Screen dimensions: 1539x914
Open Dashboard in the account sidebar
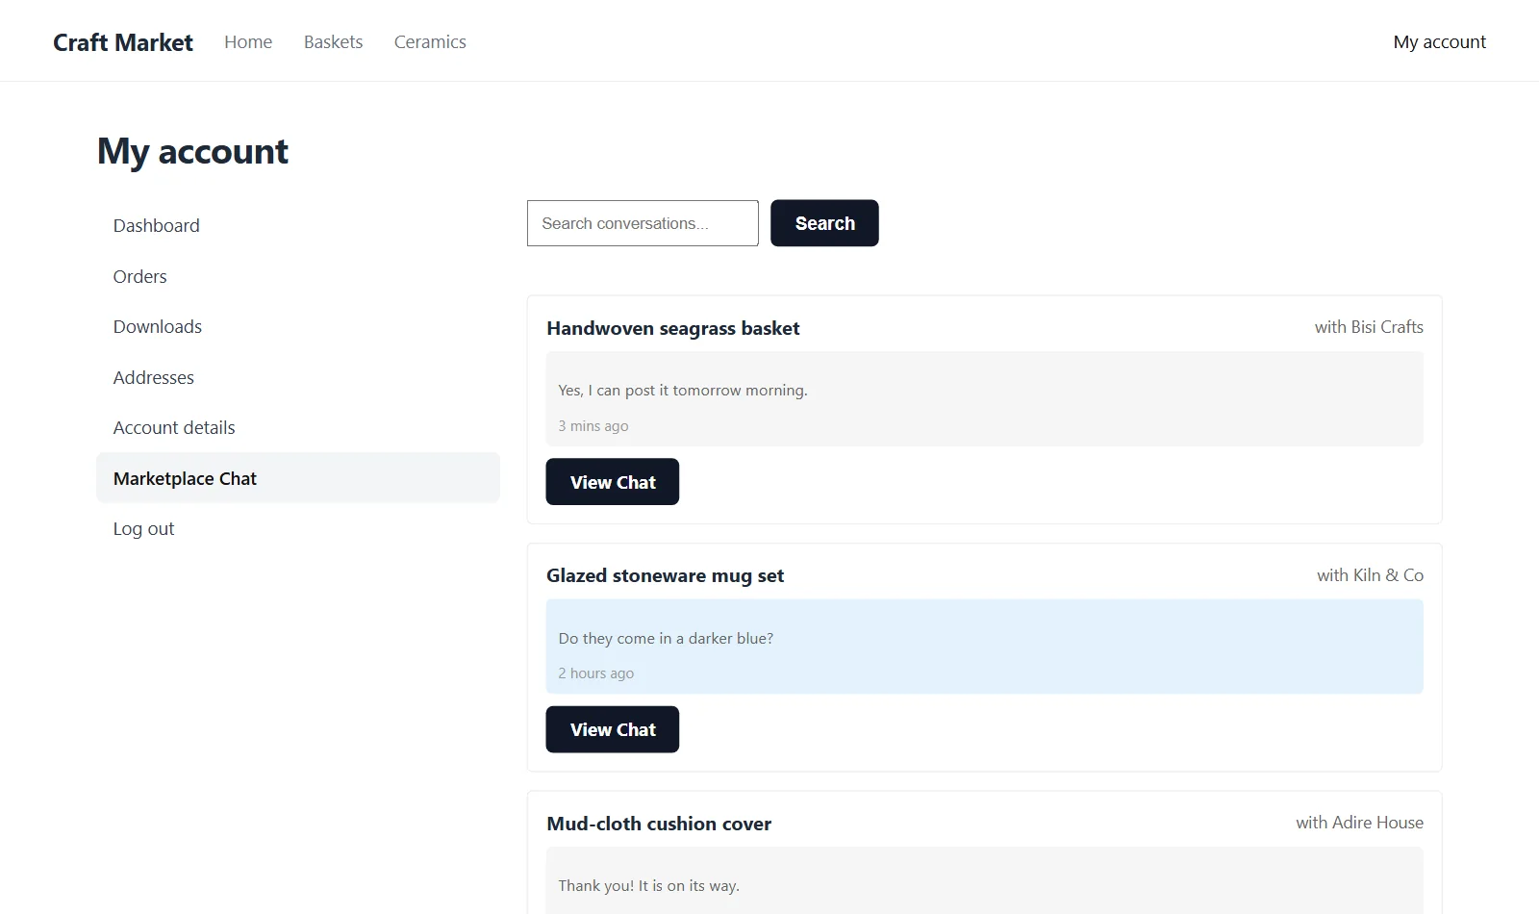pos(298,226)
